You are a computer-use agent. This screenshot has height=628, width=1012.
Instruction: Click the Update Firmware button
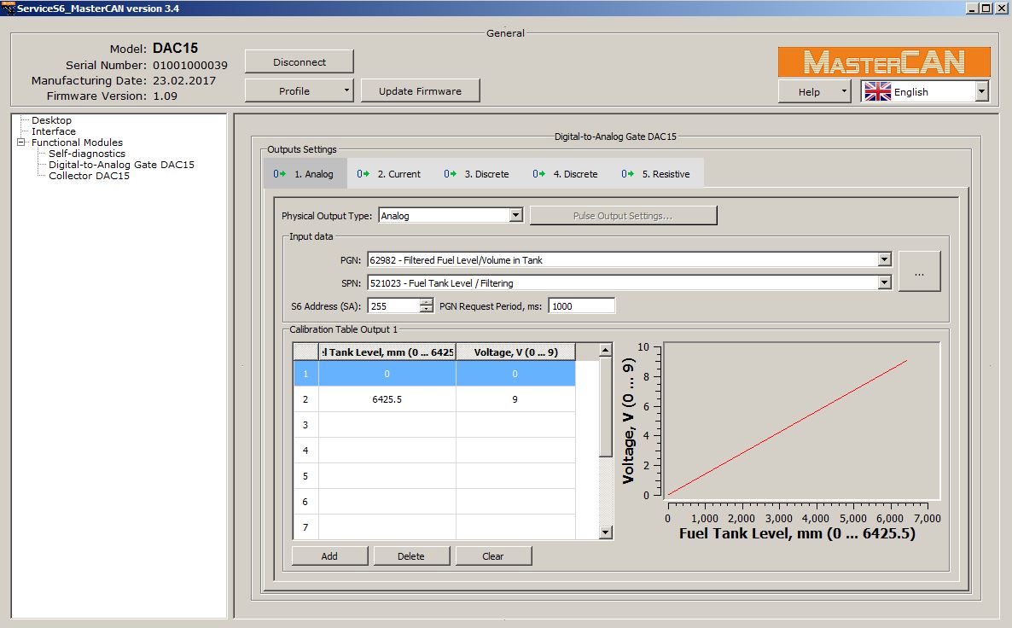(420, 91)
